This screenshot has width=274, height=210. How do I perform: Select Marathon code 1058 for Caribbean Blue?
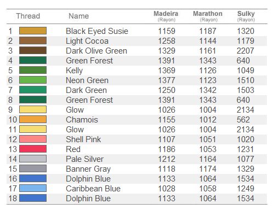(208, 189)
